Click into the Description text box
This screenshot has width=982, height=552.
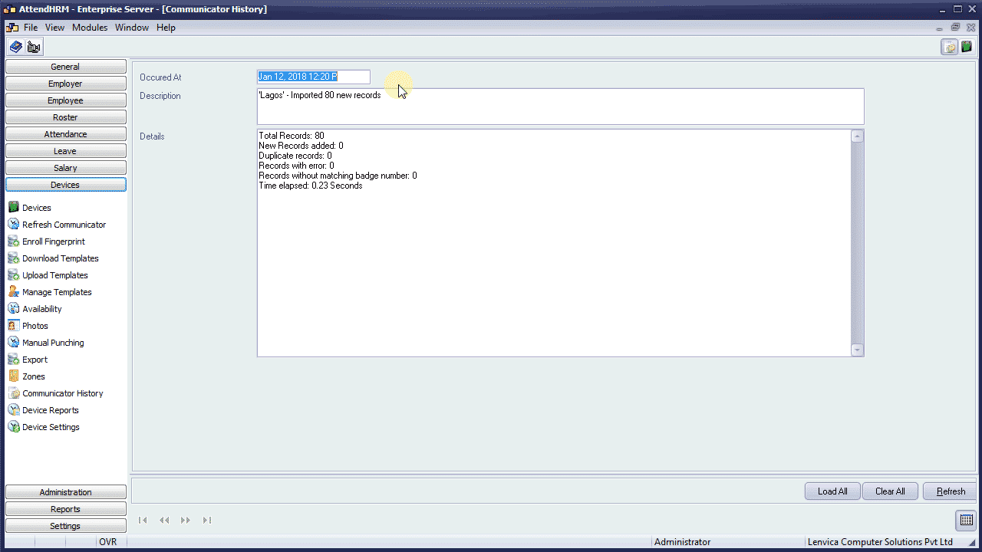click(x=560, y=107)
